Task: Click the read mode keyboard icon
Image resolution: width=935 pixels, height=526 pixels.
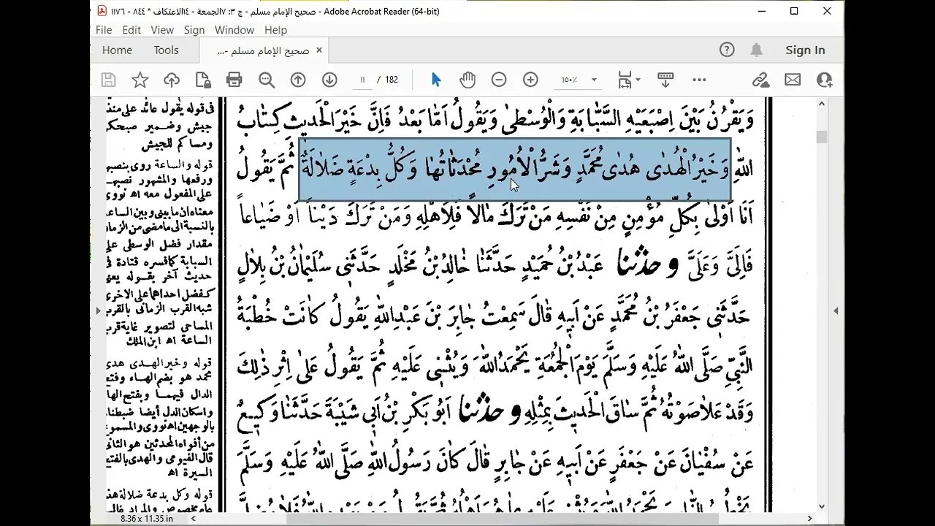Action: tap(665, 80)
